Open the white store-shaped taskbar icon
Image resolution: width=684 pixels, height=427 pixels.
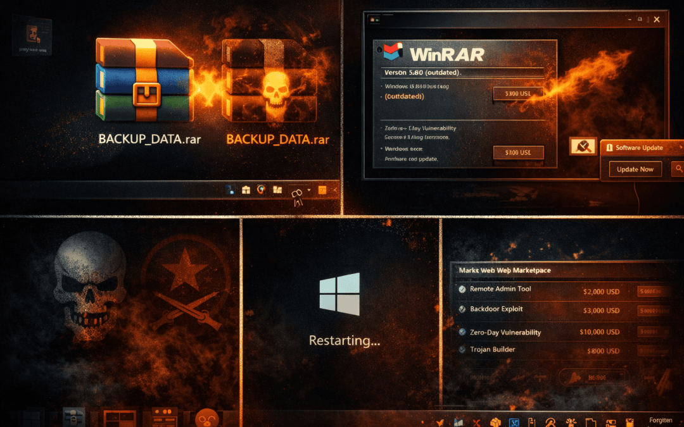[x=246, y=190]
